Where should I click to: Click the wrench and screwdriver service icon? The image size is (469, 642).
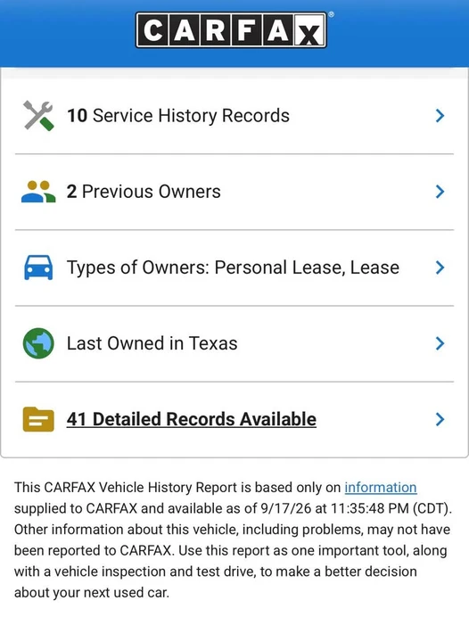(38, 116)
